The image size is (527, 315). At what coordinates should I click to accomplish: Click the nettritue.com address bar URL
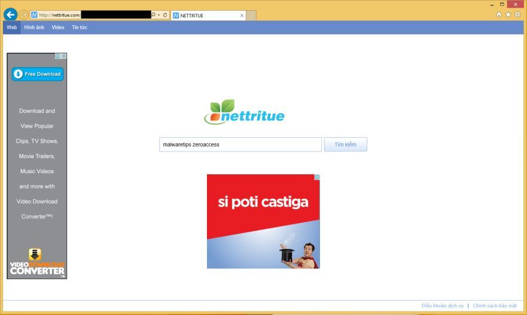[x=59, y=15]
